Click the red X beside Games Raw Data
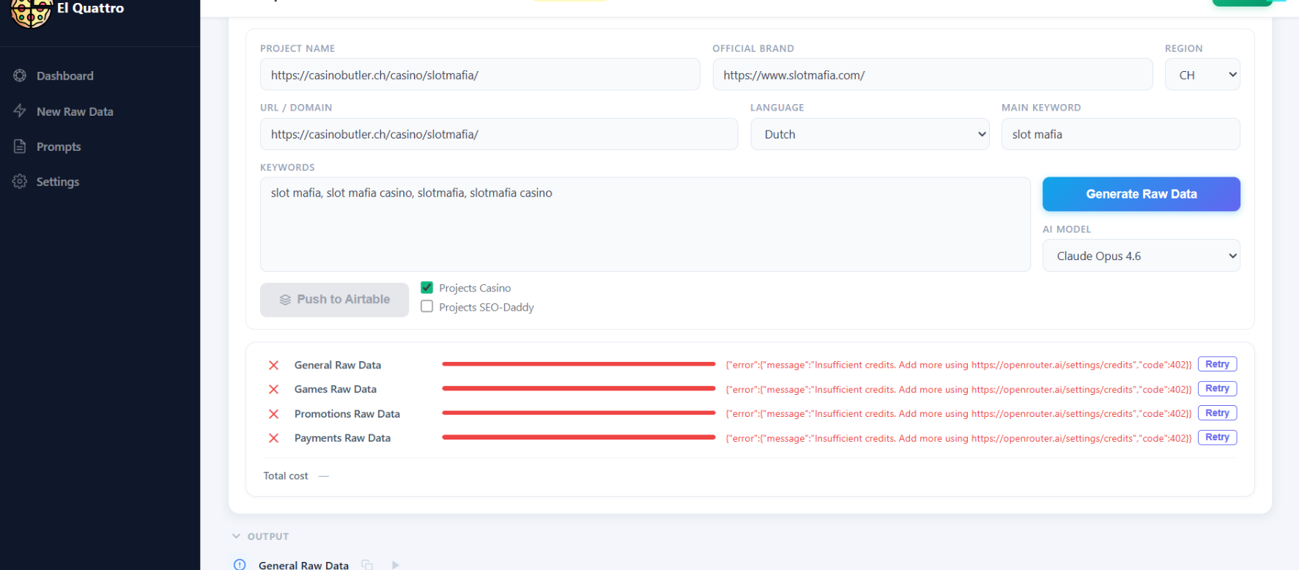The image size is (1299, 570). coord(273,390)
